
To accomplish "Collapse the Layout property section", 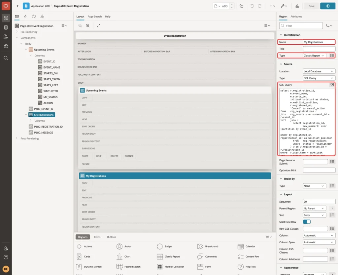I will point(281,194).
